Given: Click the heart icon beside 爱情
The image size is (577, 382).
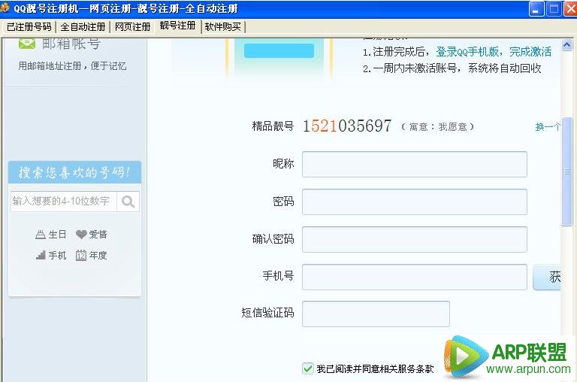Looking at the screenshot, I should [81, 235].
